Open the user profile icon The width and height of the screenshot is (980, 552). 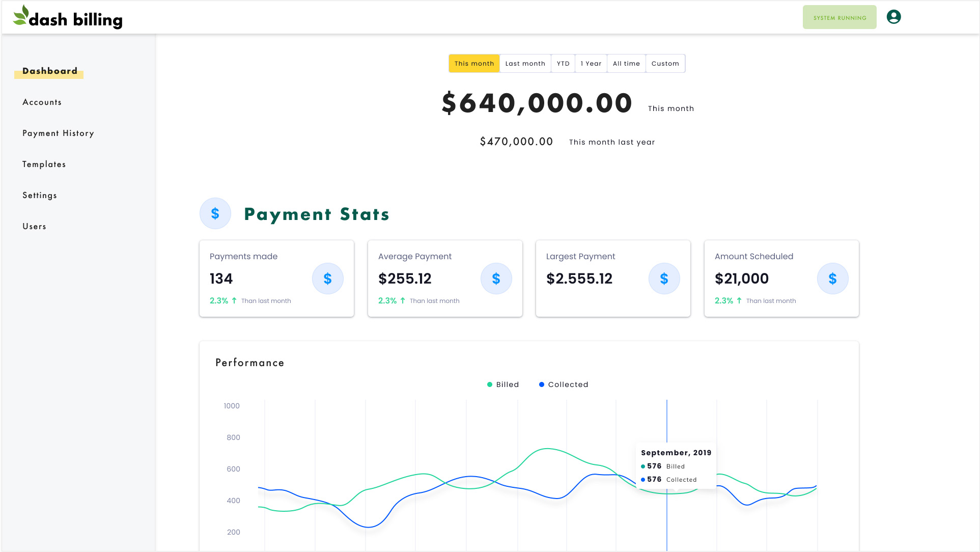pyautogui.click(x=893, y=16)
